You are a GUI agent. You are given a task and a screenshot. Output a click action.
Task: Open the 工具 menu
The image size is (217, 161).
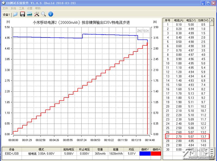point(21,8)
